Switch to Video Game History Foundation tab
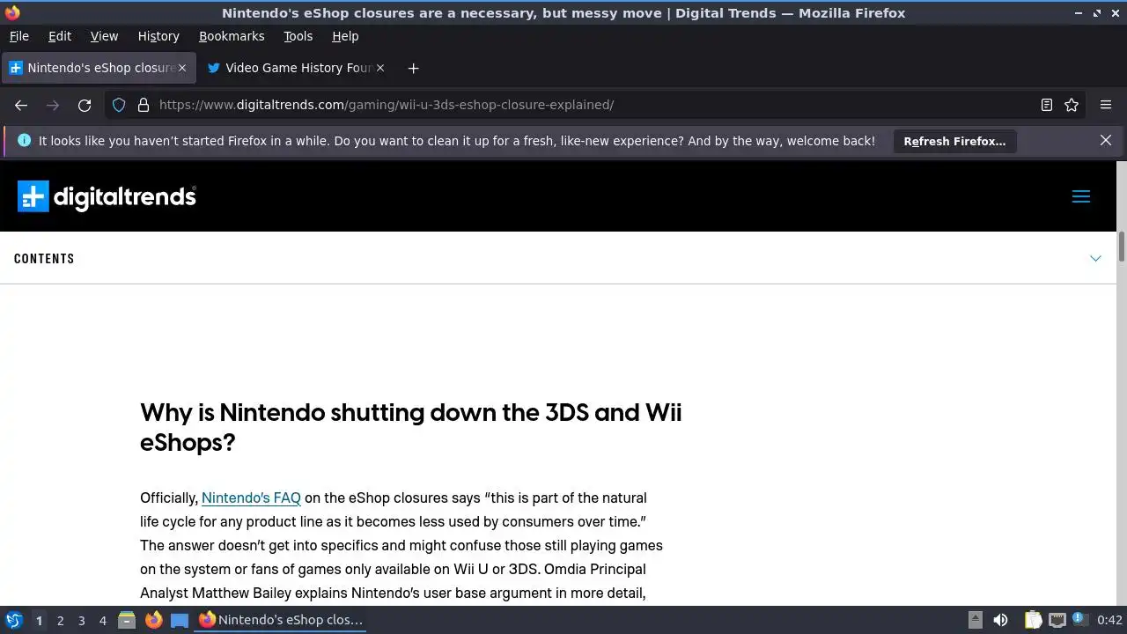Image resolution: width=1127 pixels, height=634 pixels. point(296,68)
